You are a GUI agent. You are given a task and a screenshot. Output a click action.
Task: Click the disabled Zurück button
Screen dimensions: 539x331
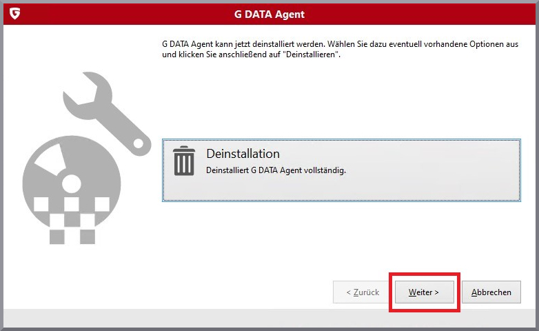363,292
